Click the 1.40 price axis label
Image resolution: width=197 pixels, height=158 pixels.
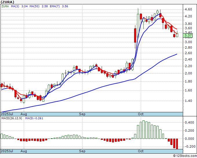(x=188, y=101)
